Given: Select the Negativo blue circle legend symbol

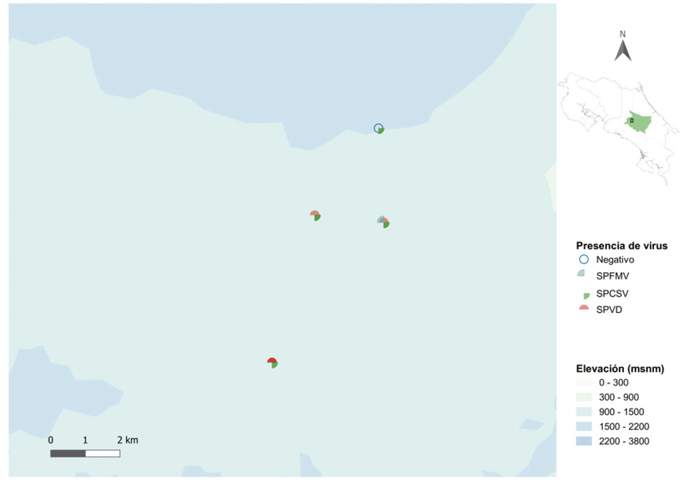Looking at the screenshot, I should pos(583,259).
